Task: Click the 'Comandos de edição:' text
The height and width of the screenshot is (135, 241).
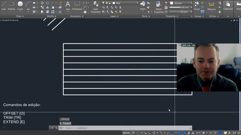Action: point(22,105)
